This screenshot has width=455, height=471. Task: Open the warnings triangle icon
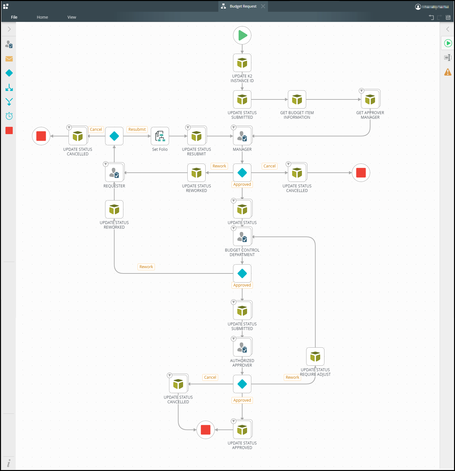(x=448, y=72)
